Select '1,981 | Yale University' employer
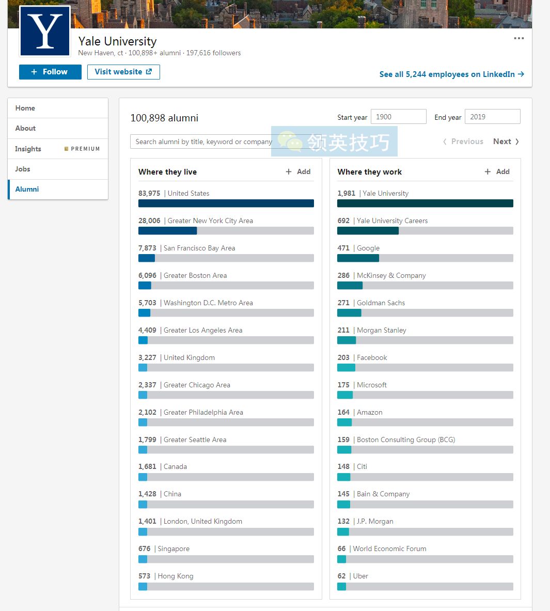Viewport: 550px width, 611px height. click(425, 198)
